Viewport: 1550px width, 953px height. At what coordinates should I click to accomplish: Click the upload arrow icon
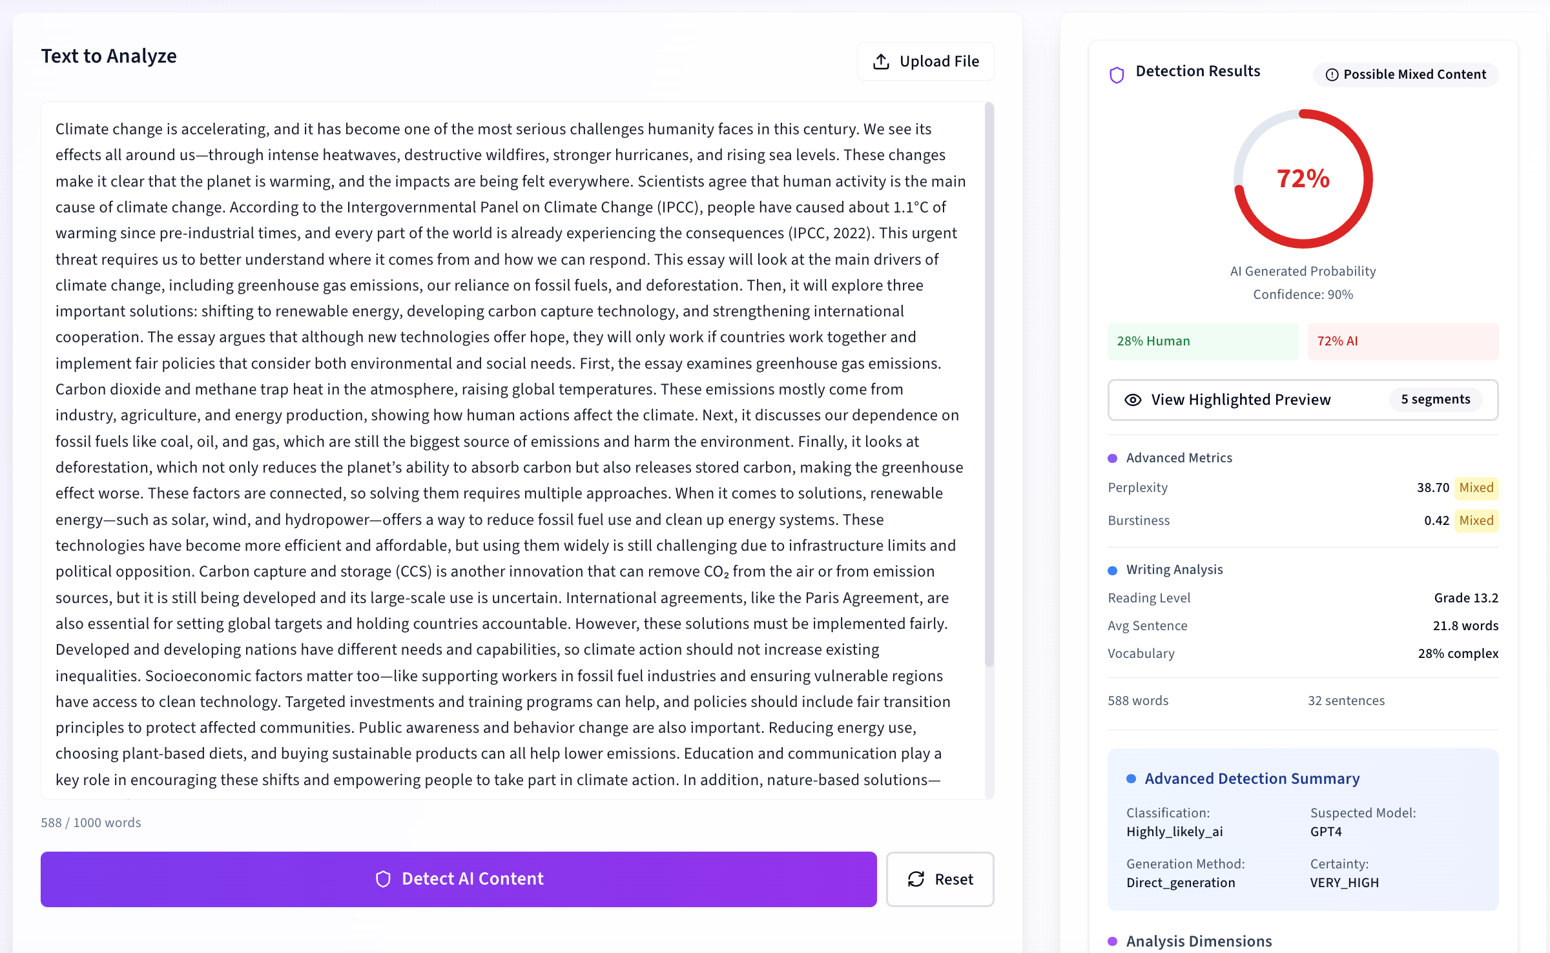(x=881, y=60)
